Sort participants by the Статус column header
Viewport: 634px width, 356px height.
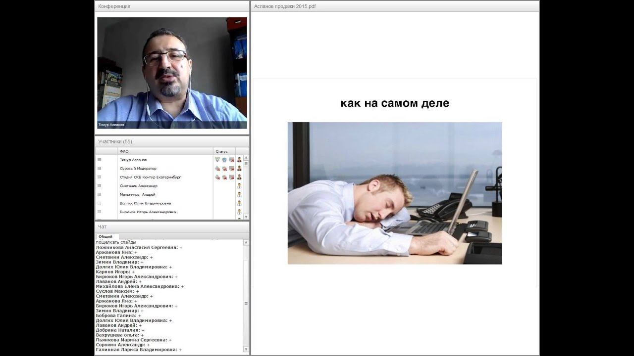point(224,151)
